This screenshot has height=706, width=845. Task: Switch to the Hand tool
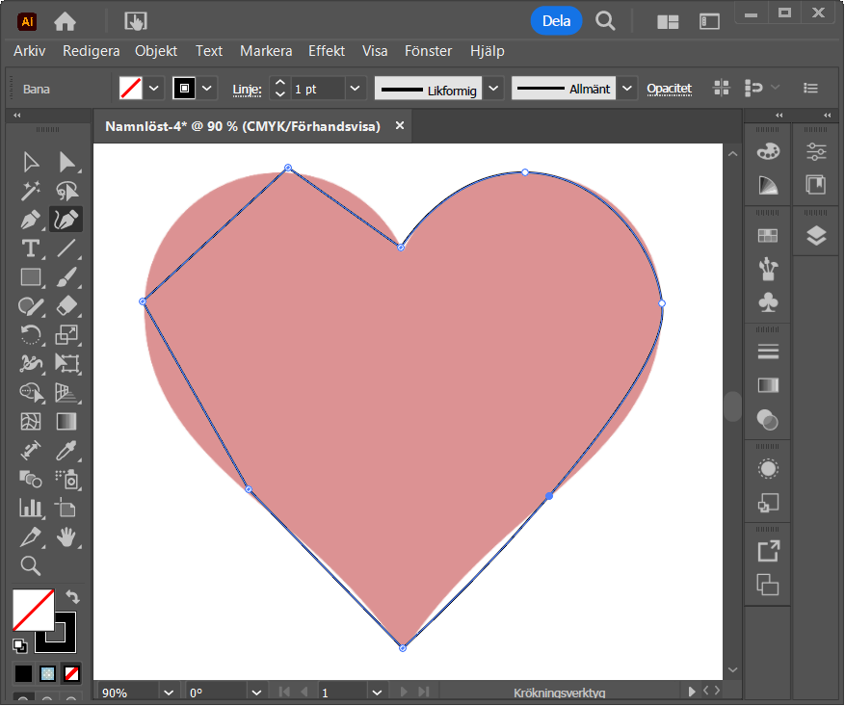click(x=66, y=536)
